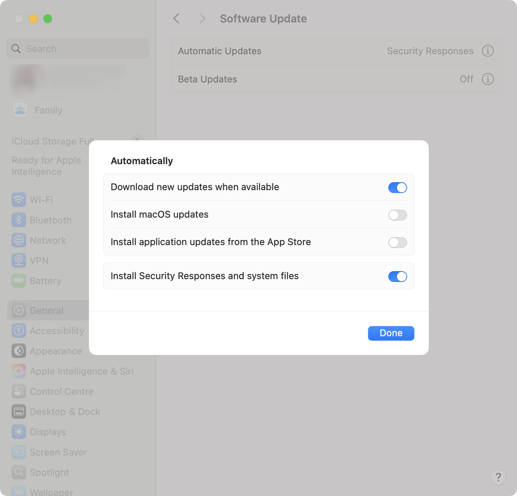Enable Install macOS updates
The image size is (517, 496).
point(397,215)
